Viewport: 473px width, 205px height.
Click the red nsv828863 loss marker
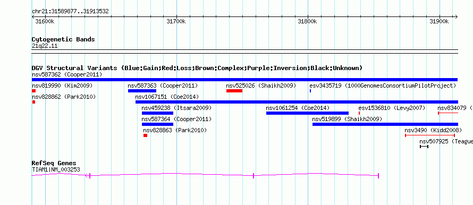(146, 135)
